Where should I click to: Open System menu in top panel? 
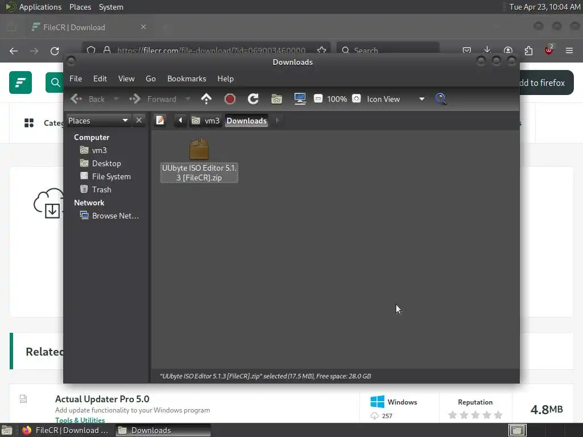pyautogui.click(x=111, y=7)
